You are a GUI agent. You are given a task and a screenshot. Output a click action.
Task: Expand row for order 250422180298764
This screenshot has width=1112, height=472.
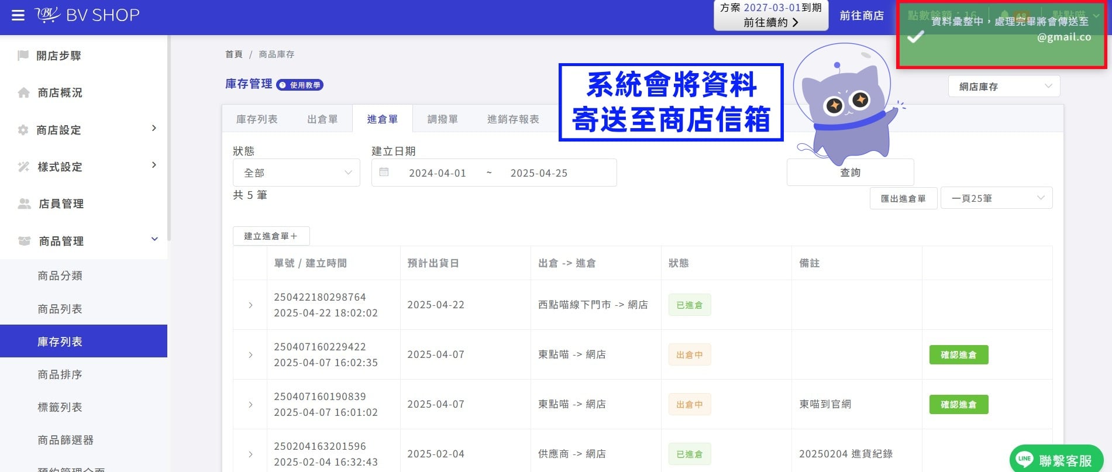[250, 305]
